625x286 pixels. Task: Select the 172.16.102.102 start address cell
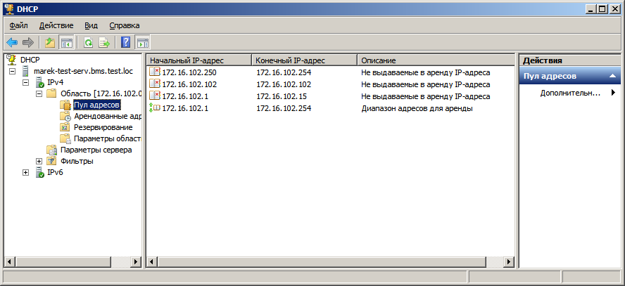pos(189,84)
